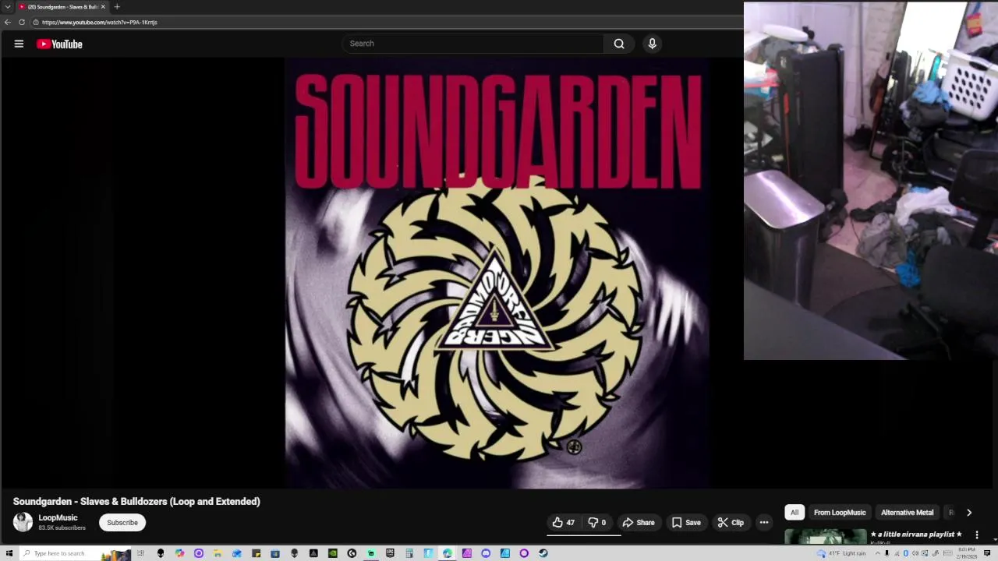Open the Windows Start menu

coord(9,553)
